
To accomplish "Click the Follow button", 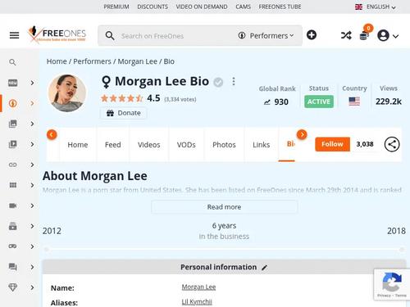I will point(332,144).
